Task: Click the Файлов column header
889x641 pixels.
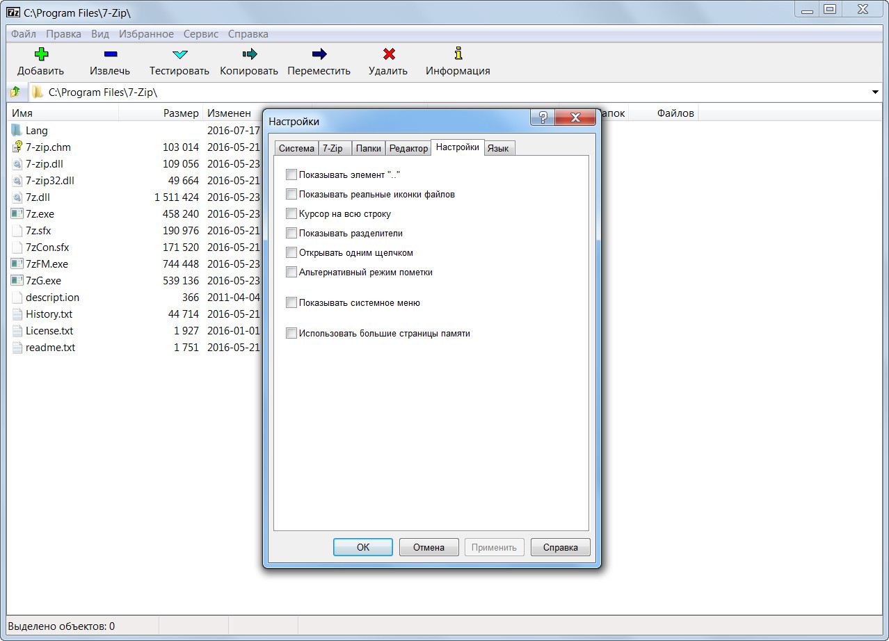Action: tap(663, 113)
